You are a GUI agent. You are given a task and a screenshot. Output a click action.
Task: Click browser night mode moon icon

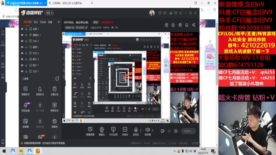pyautogui.click(x=202, y=10)
